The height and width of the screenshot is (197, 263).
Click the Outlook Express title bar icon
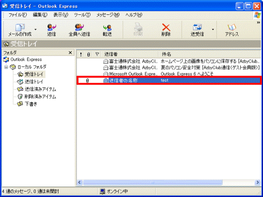click(5, 6)
